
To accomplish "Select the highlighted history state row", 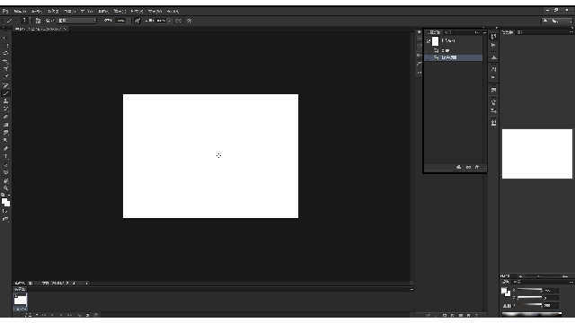I will point(453,57).
